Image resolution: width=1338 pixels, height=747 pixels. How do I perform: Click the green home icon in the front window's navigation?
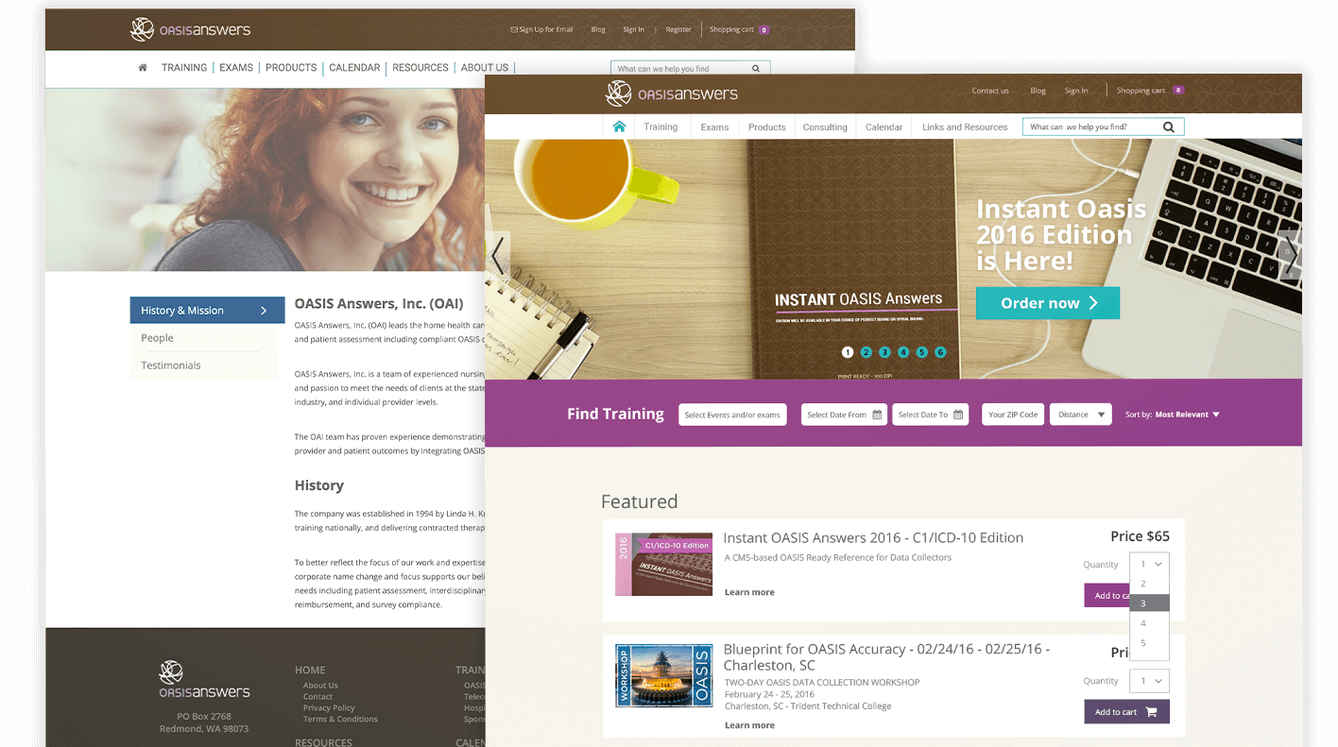619,127
